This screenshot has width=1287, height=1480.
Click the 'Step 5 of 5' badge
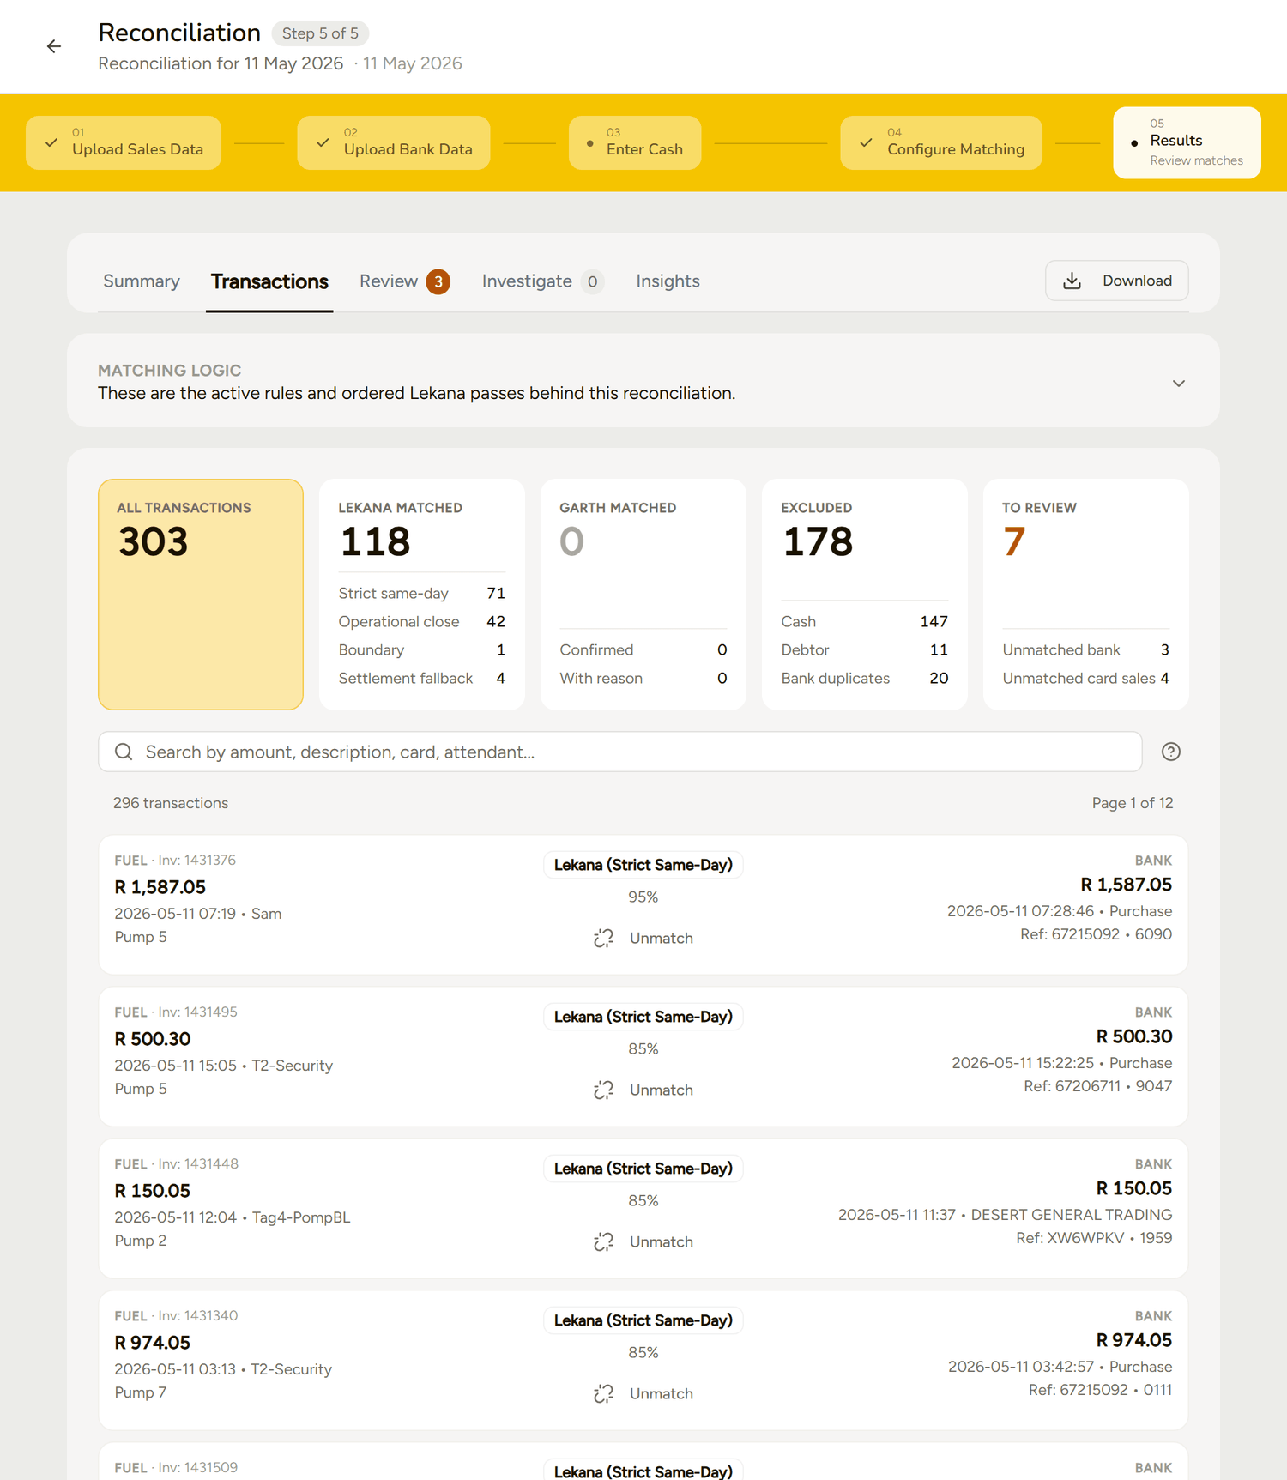(321, 33)
